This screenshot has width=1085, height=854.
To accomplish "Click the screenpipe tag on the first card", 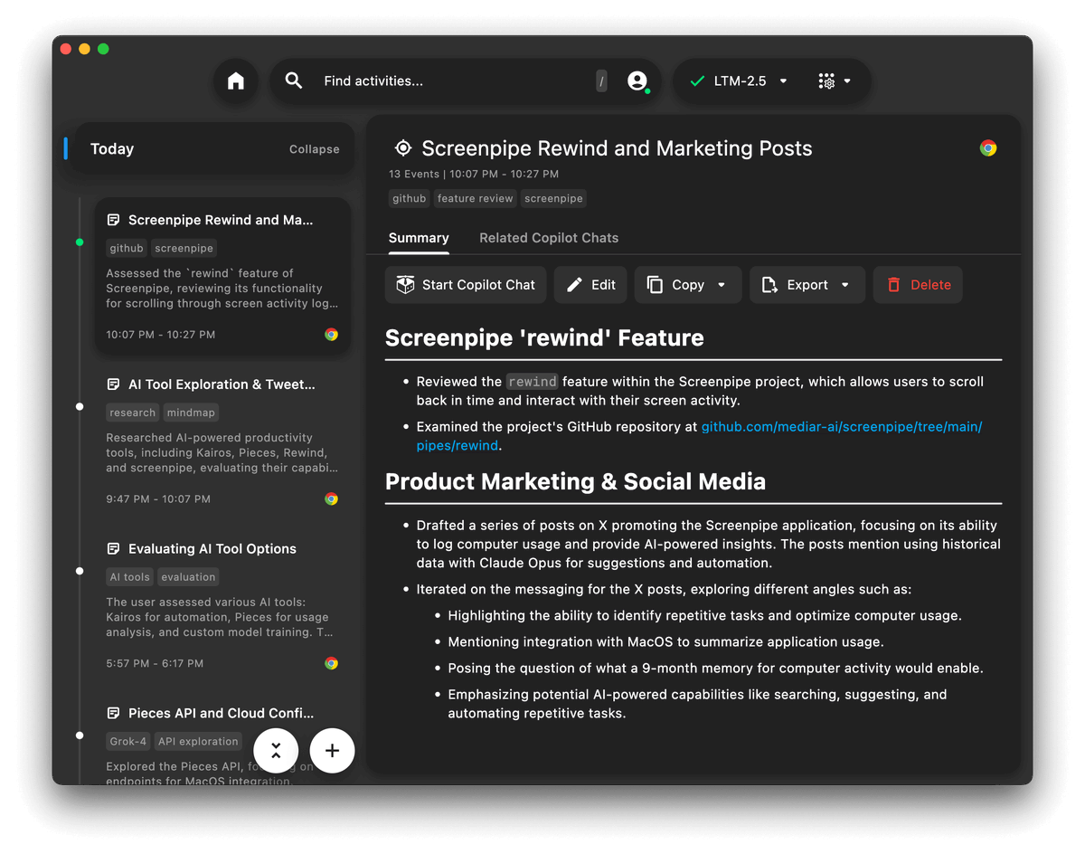I will pyautogui.click(x=184, y=248).
